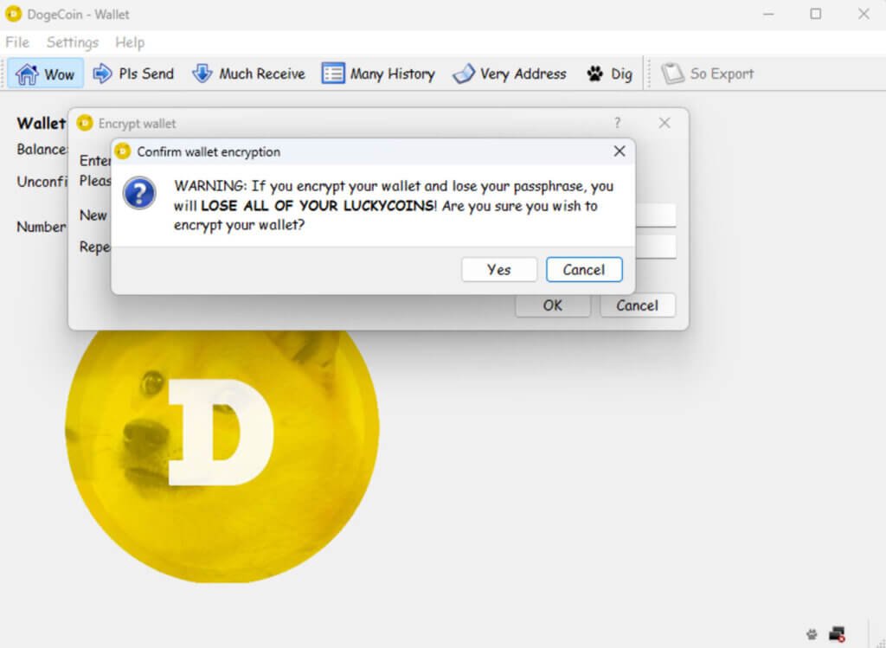Select the Pls Send toolbar icon
Viewport: 886px width, 648px height.
tap(133, 74)
